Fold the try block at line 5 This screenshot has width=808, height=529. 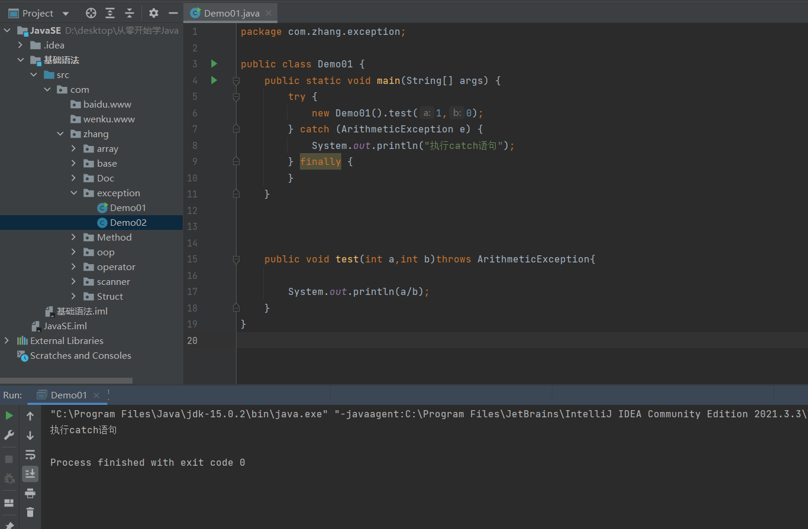236,96
